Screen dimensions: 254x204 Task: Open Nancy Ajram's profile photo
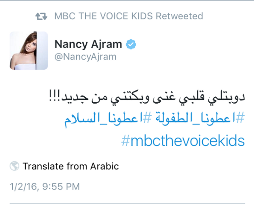coord(29,51)
